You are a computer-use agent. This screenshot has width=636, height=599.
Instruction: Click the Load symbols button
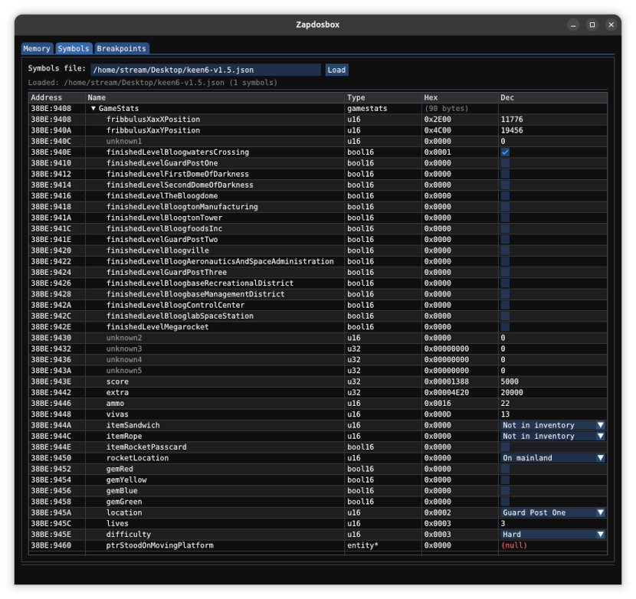click(336, 70)
